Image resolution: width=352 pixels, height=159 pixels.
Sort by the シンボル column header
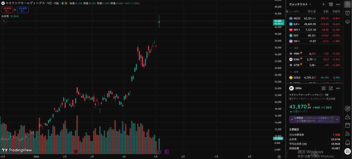(x=295, y=11)
